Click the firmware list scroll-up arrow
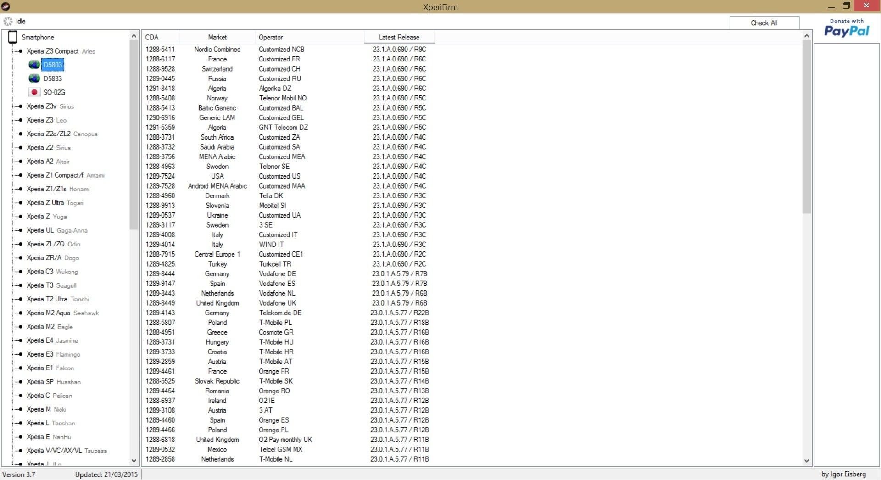This screenshot has height=480, width=881. click(x=807, y=36)
